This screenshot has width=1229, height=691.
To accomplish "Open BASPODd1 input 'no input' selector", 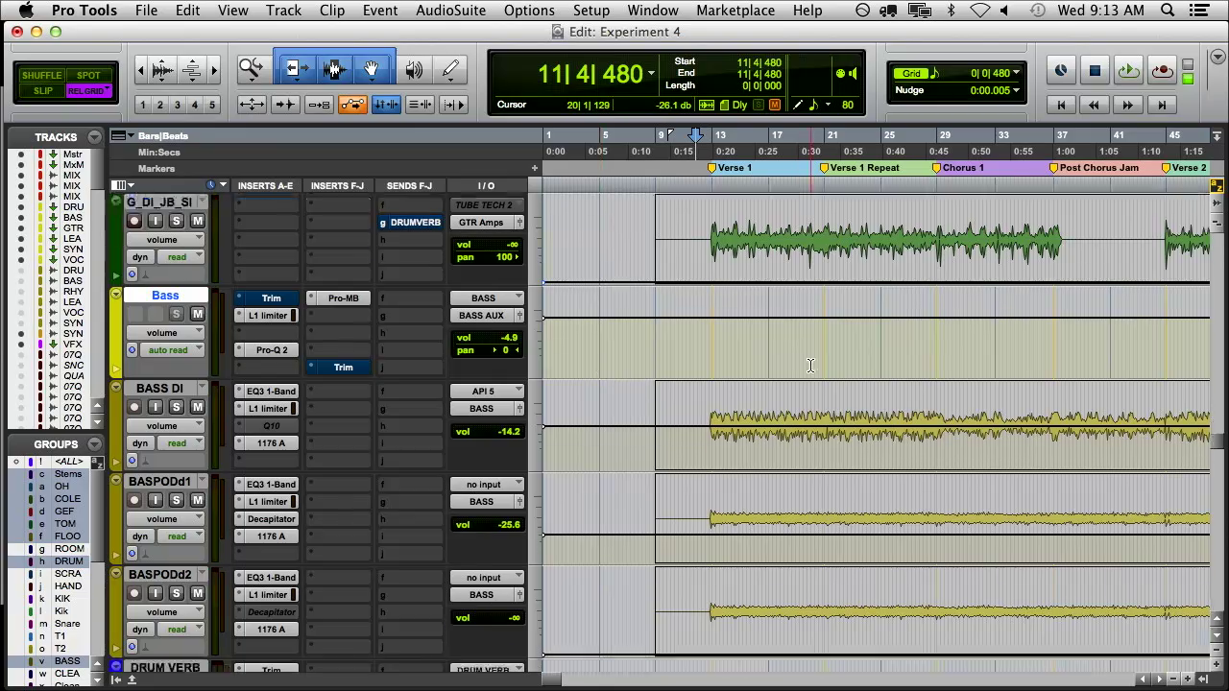I will [487, 485].
